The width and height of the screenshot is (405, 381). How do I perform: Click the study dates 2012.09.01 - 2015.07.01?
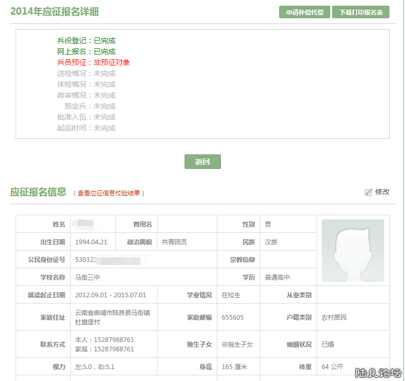click(x=111, y=295)
